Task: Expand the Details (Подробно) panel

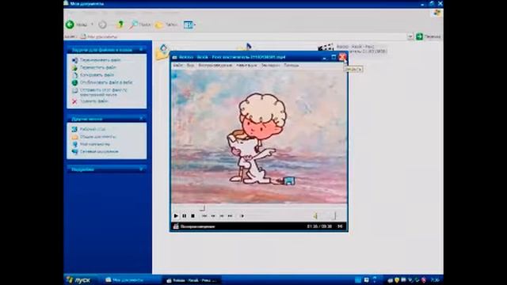Action: [141, 169]
